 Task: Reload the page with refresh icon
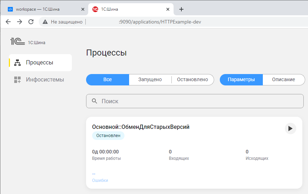(x=31, y=22)
